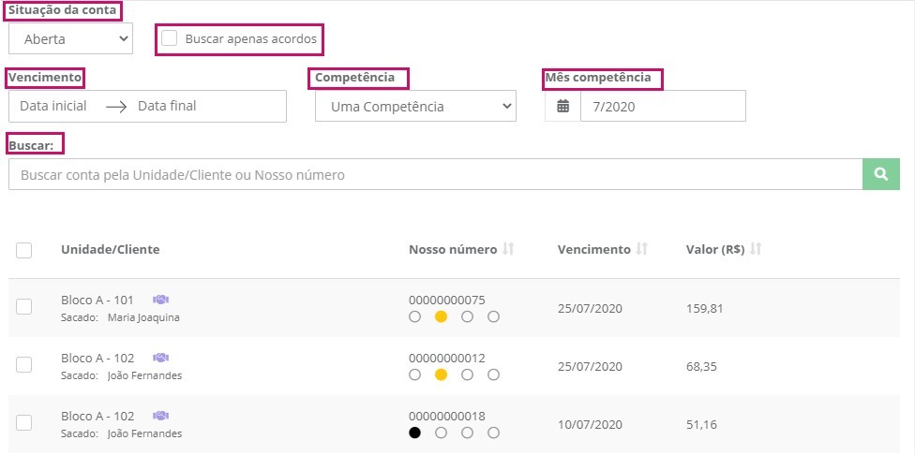Viewport: 915px width, 455px height.
Task: Enable Buscar apenas acordos checkbox
Action: click(170, 38)
